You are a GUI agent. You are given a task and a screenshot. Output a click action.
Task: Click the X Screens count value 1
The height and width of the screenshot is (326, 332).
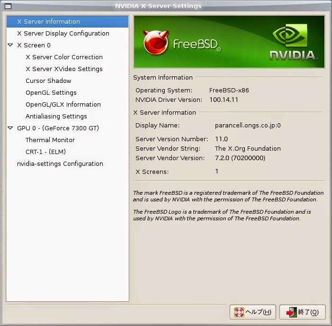tap(216, 172)
